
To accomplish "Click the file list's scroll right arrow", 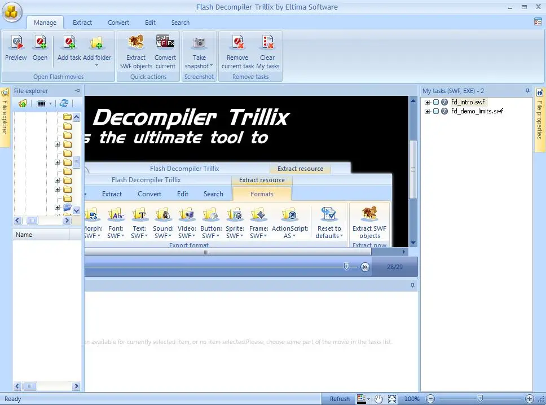I will click(x=77, y=386).
